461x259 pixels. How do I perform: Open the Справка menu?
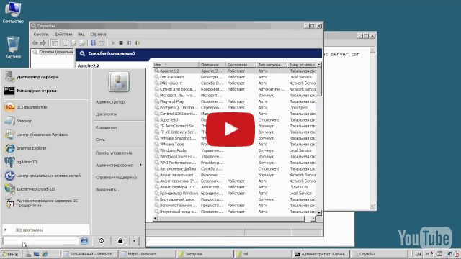[98, 34]
